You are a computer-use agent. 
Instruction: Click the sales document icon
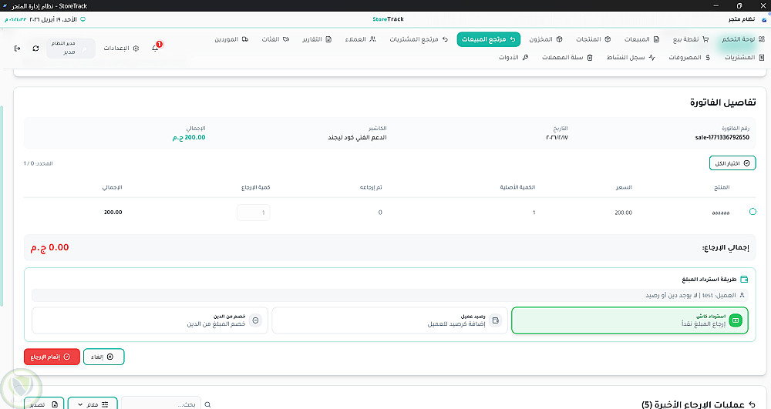click(x=656, y=39)
